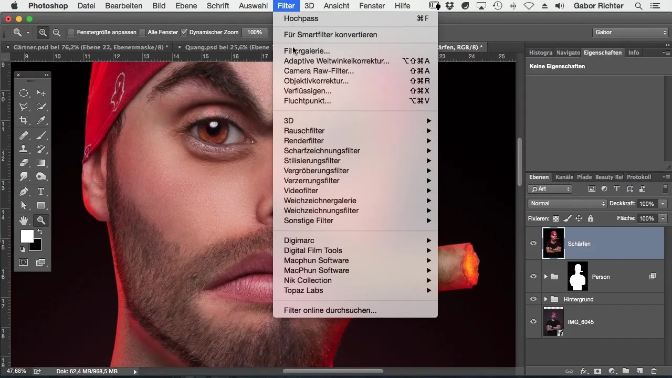This screenshot has width=672, height=378.
Task: Select the Move tool
Action: [41, 93]
